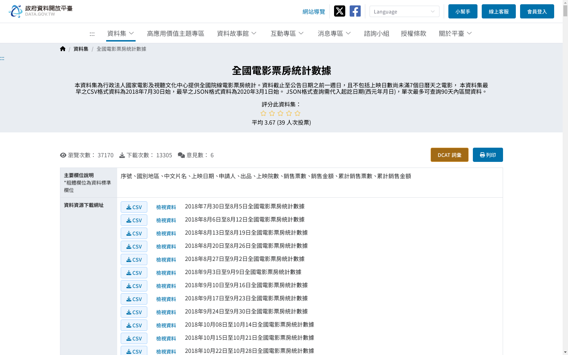Click the download icon beside 下載次數
The height and width of the screenshot is (355, 568).
coord(122,155)
